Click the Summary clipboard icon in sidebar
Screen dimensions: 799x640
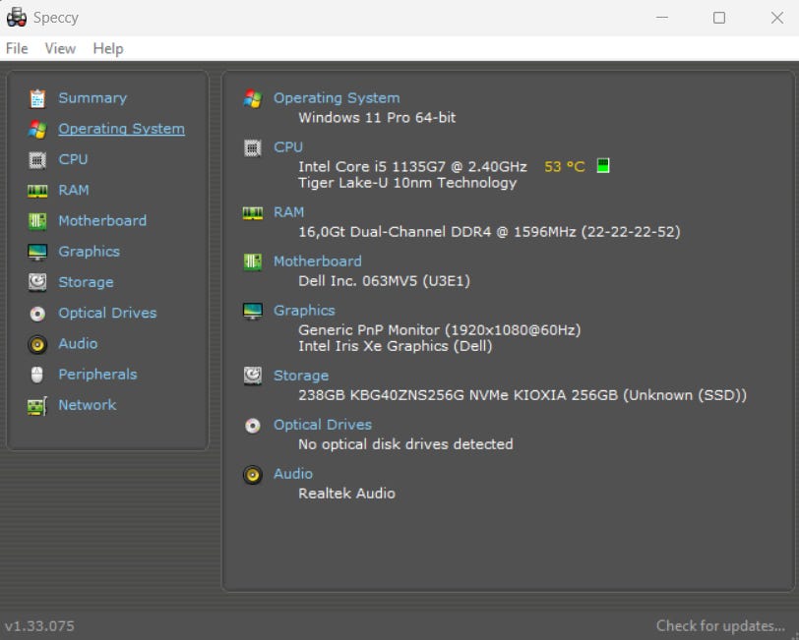pyautogui.click(x=37, y=98)
